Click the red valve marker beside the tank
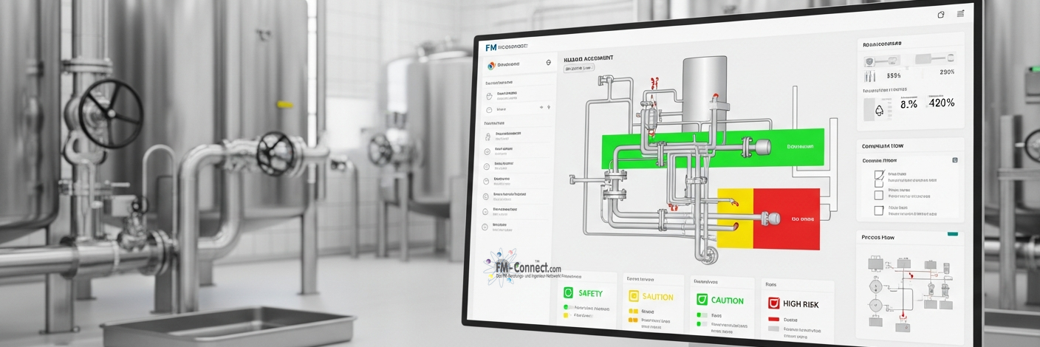1040x347 pixels. [x=714, y=97]
